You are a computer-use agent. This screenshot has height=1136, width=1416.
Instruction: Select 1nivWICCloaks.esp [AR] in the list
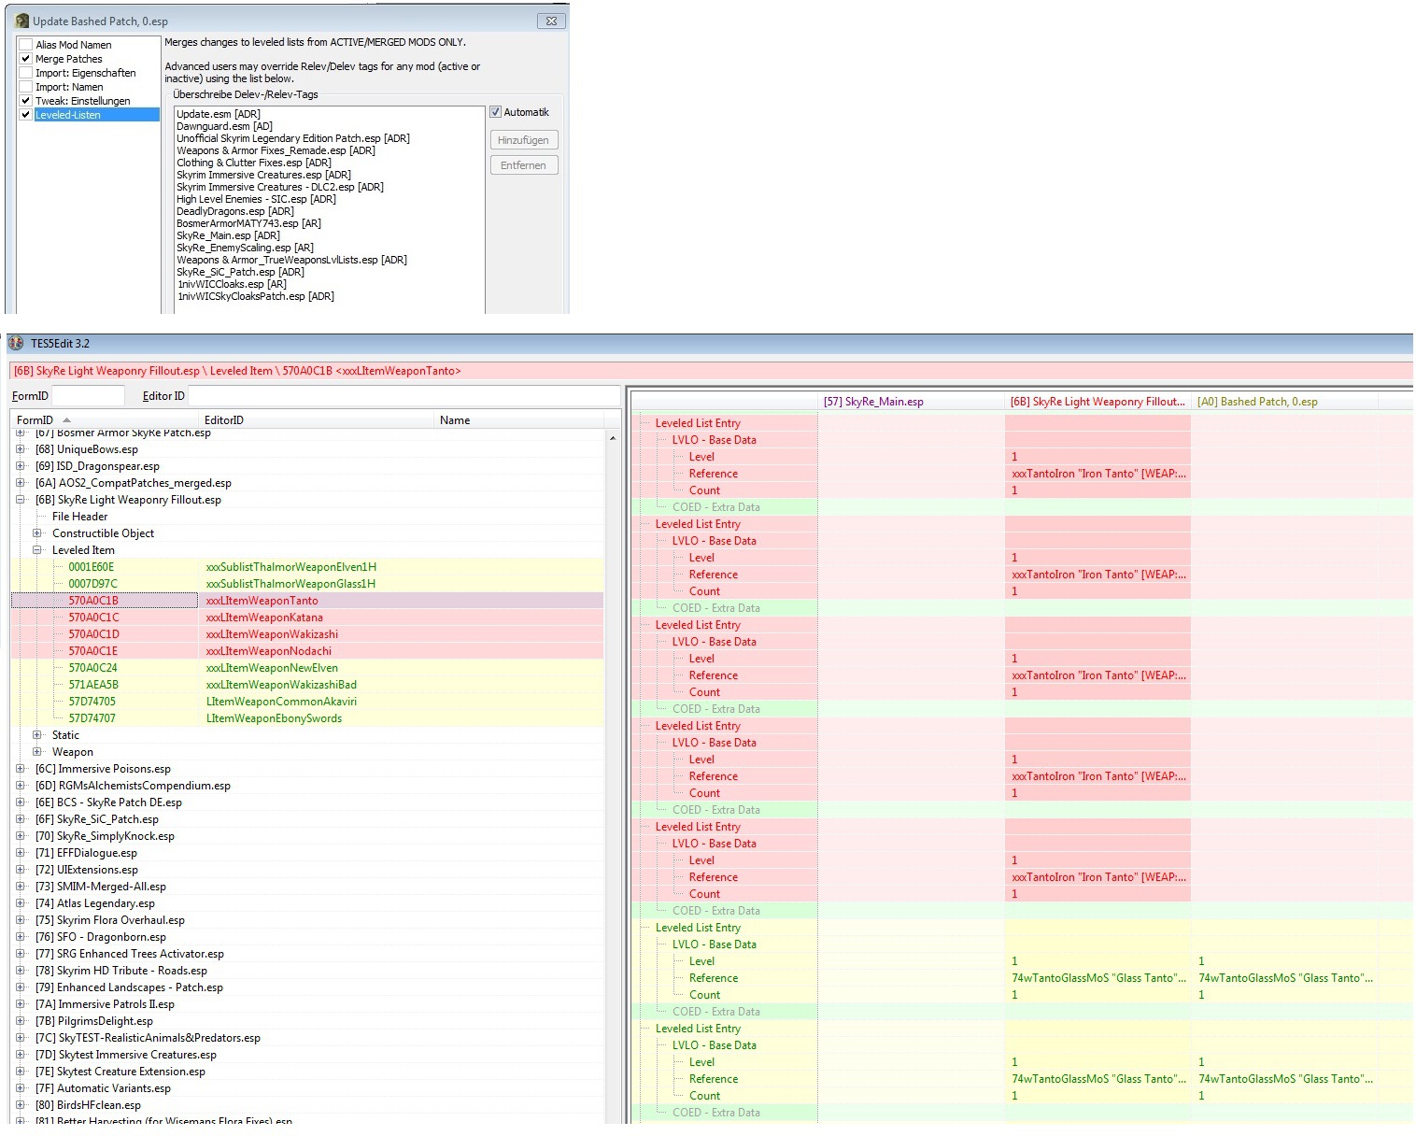tap(232, 284)
